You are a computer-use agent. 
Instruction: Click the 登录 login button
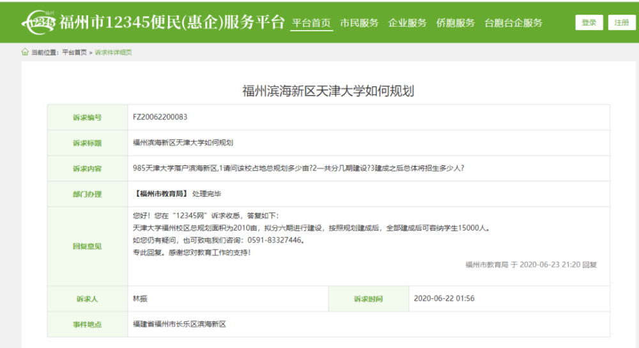[589, 23]
